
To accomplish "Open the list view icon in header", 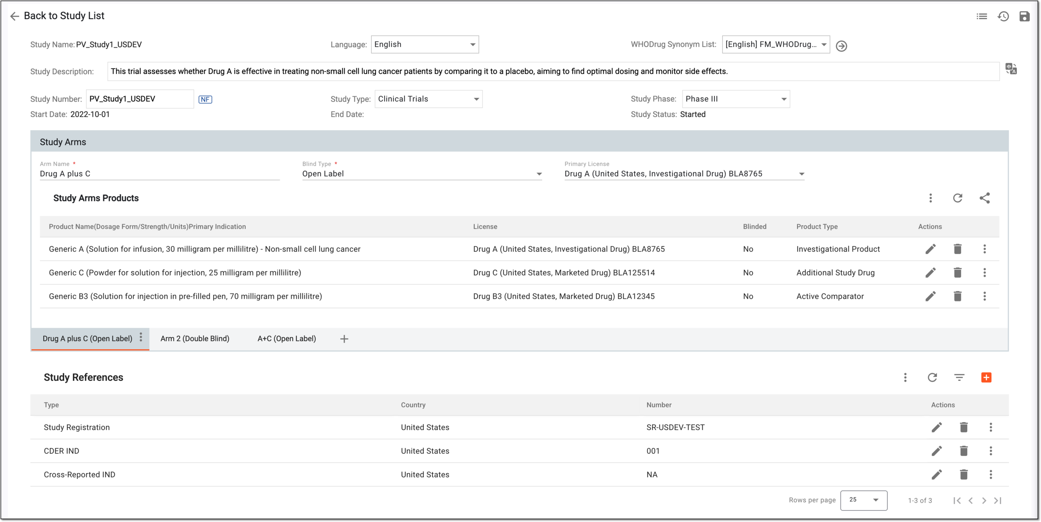I will tap(981, 16).
